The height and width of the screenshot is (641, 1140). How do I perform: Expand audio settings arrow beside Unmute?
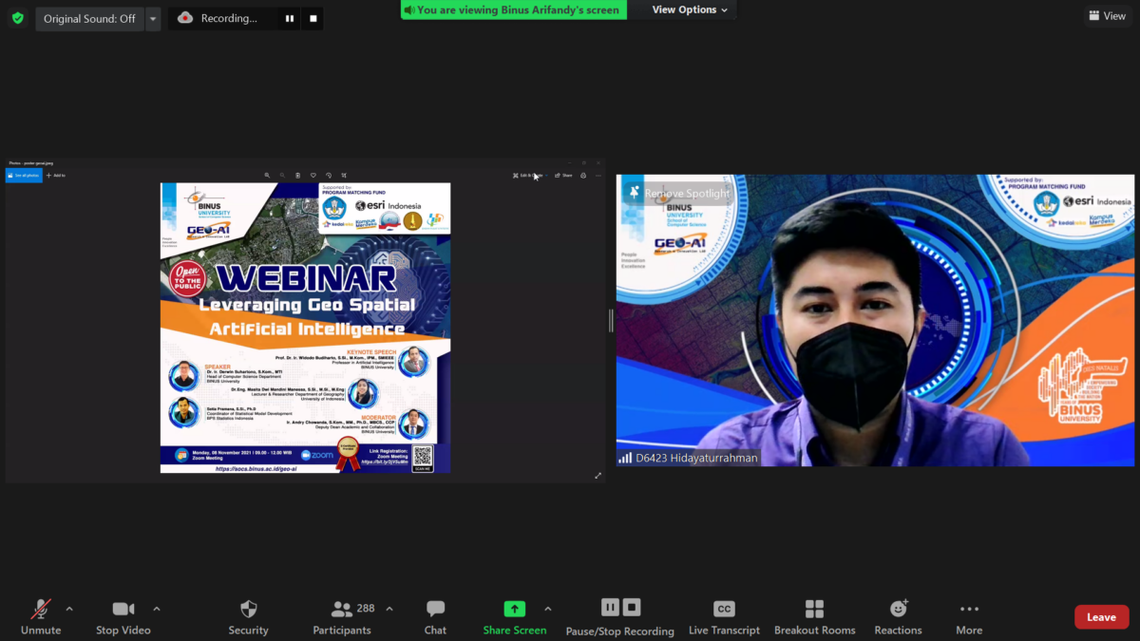(69, 609)
